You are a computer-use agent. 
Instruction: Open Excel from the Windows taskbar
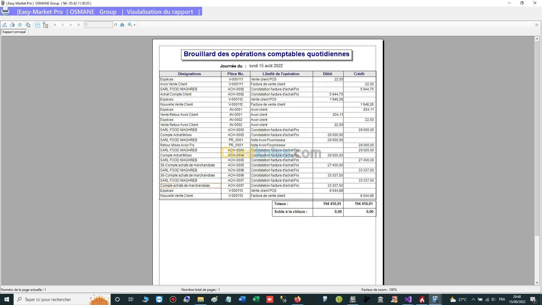click(256, 299)
